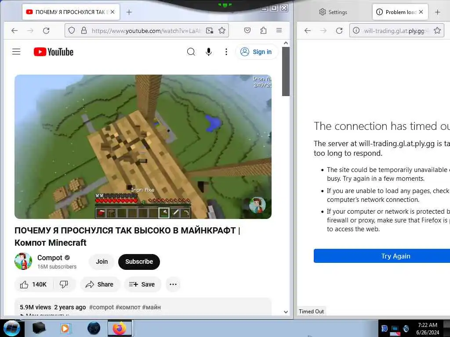Screen dimensions: 450x337
Task: Open the dark globe taskbar app
Action: [94, 328]
